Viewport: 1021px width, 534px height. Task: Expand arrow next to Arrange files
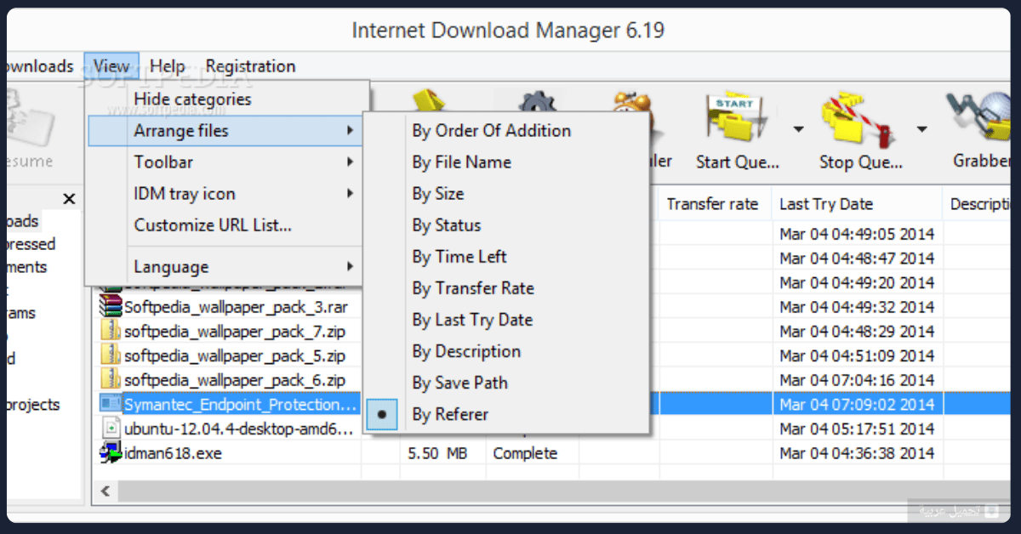350,131
